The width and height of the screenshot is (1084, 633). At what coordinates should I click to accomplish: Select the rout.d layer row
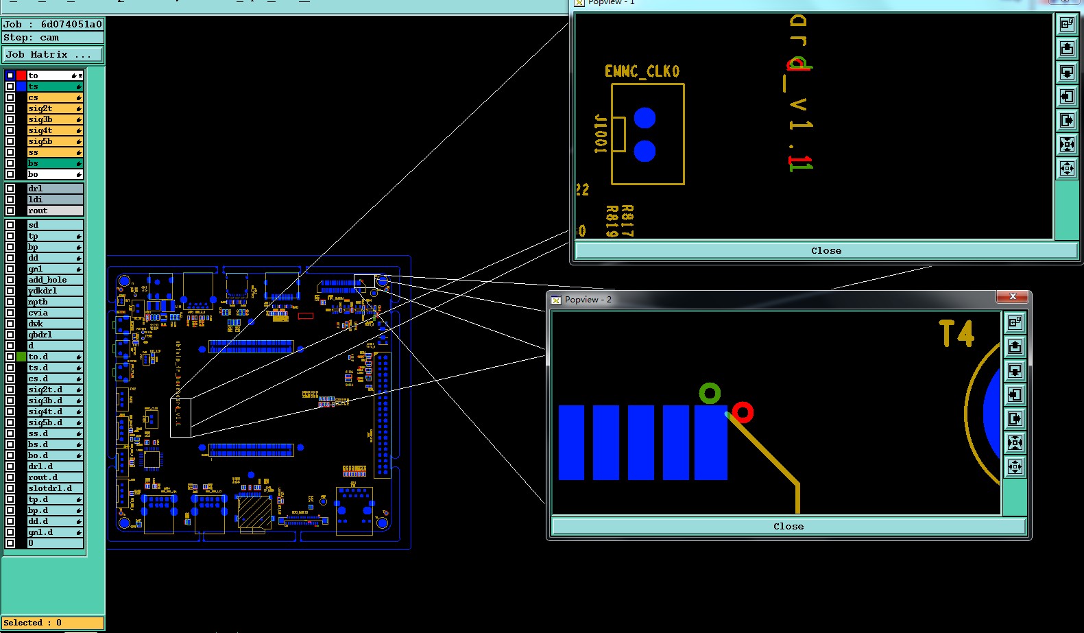pyautogui.click(x=55, y=477)
